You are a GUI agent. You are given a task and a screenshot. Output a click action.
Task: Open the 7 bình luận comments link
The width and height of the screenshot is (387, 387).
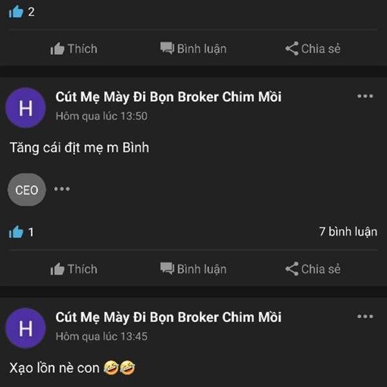coord(348,232)
